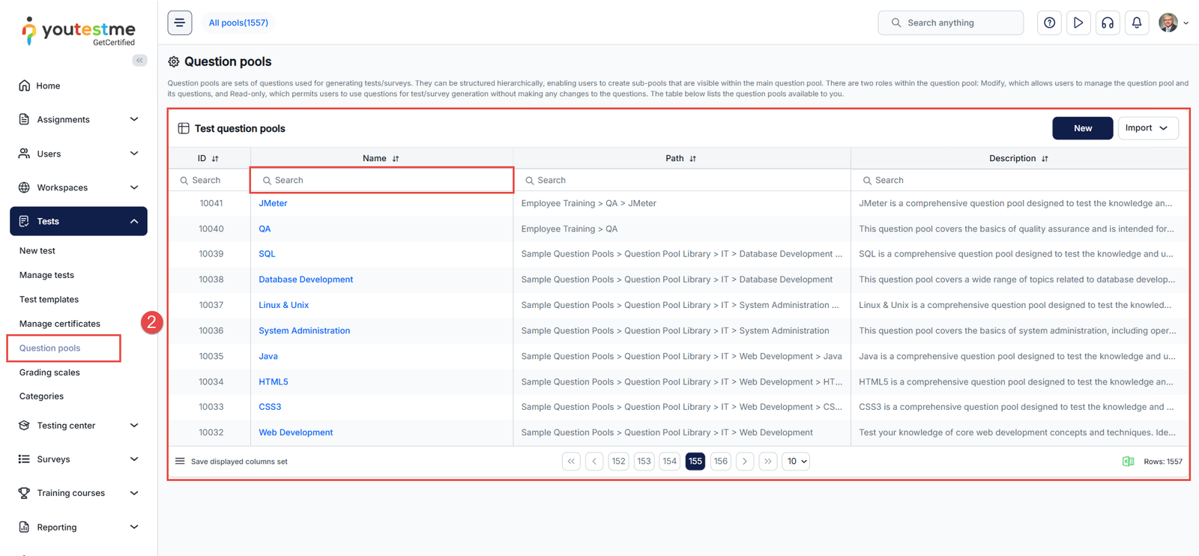Open the Import dropdown

[1147, 128]
